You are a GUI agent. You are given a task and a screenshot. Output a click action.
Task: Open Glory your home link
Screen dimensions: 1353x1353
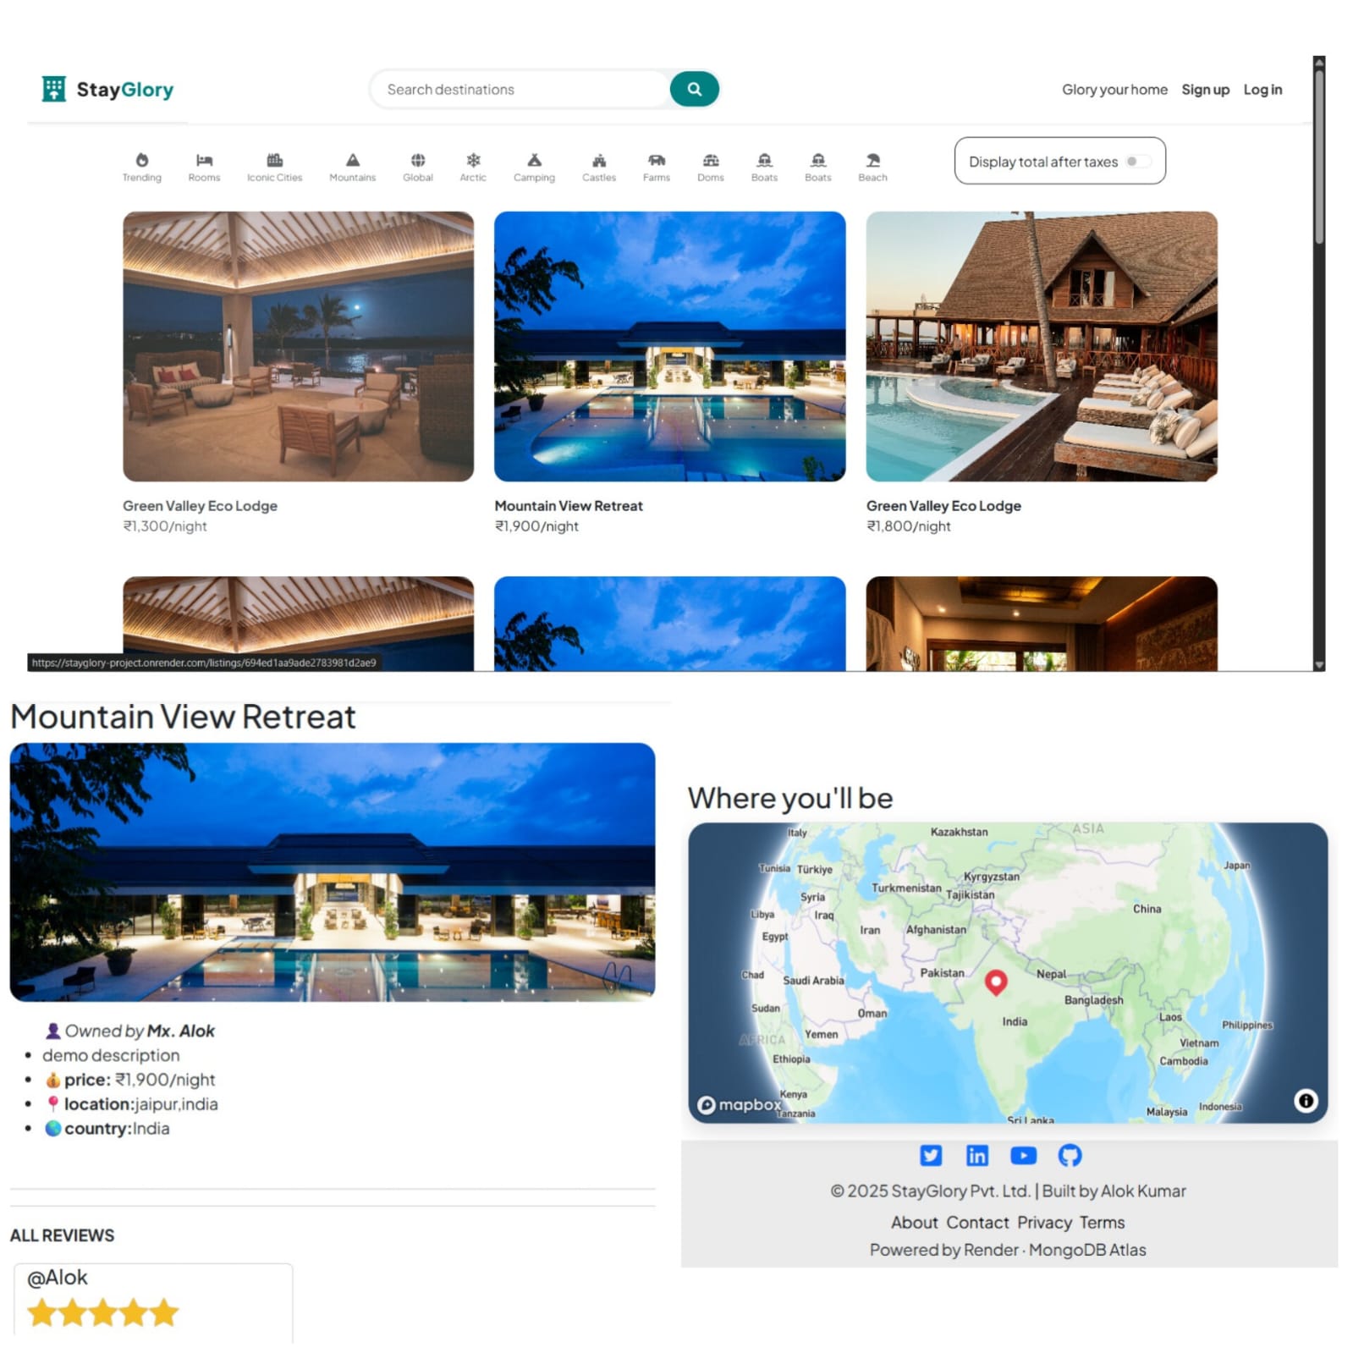point(1114,90)
